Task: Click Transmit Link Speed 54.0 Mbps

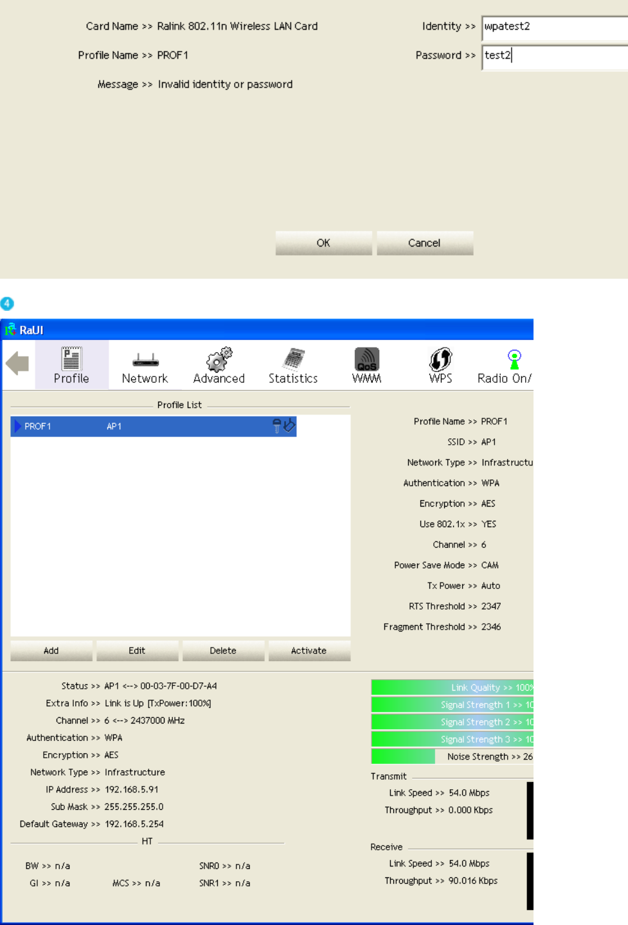Action: [469, 793]
